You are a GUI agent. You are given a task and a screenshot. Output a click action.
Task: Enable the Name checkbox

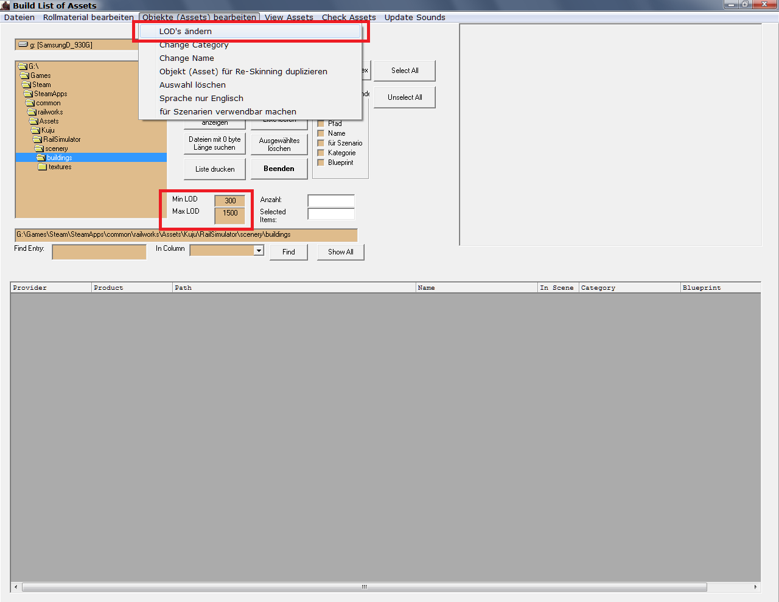[321, 133]
